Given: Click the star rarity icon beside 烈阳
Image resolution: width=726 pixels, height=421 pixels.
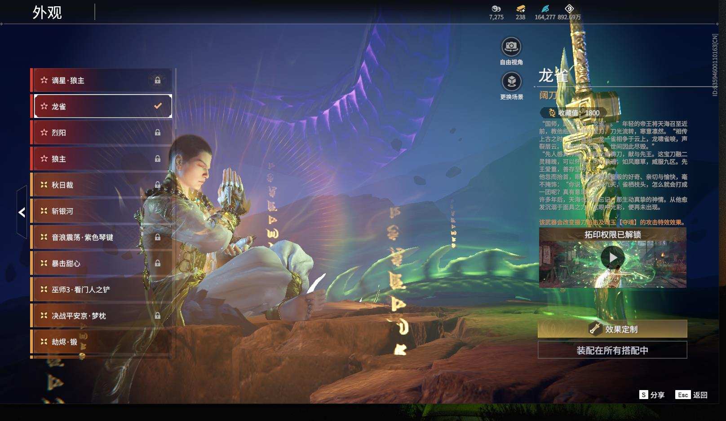Looking at the screenshot, I should [44, 133].
